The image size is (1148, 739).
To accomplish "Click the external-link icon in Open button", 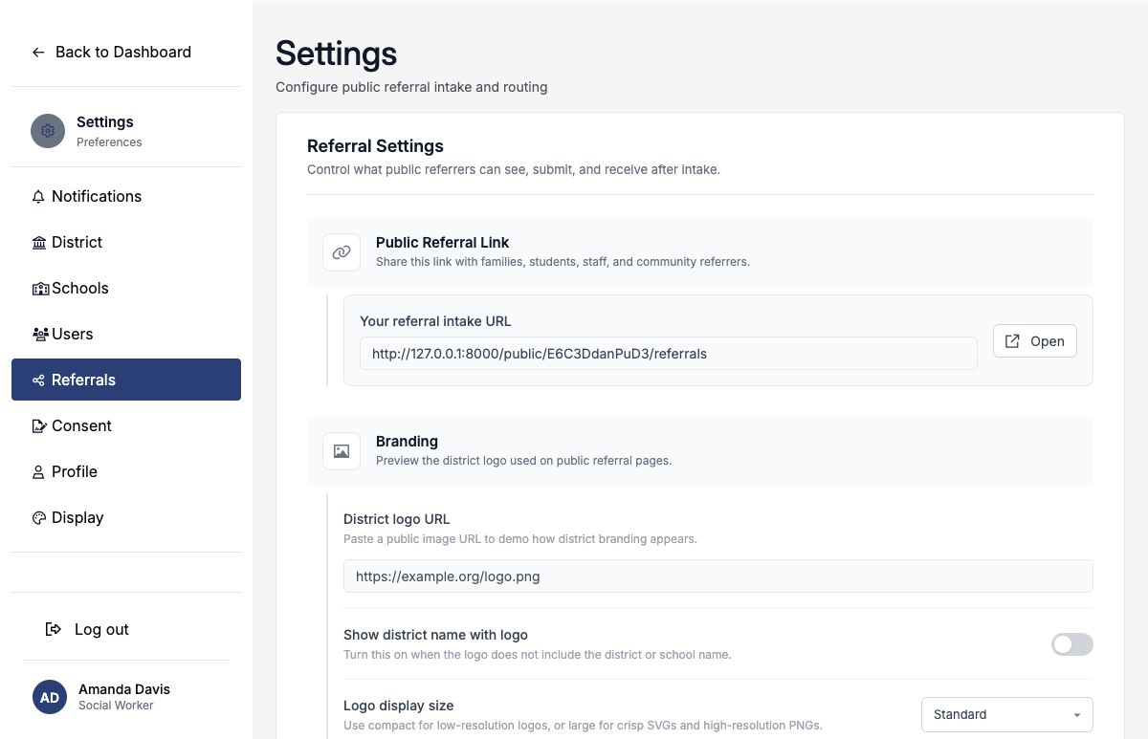I will [x=1012, y=341].
